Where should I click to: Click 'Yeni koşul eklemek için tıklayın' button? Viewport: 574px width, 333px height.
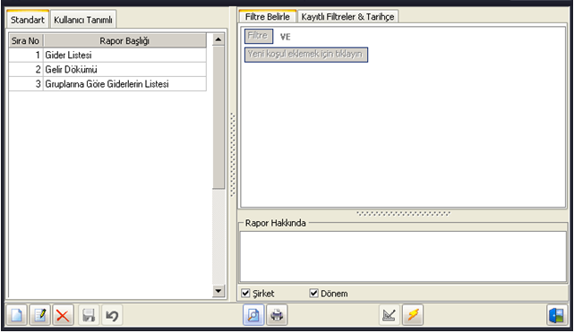306,55
